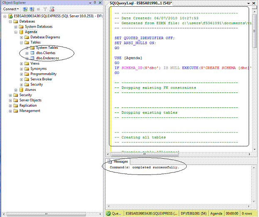Viewport: 259px width, 217px height.
Task: Click the Alunos database cylinder icon
Action: tap(21, 90)
